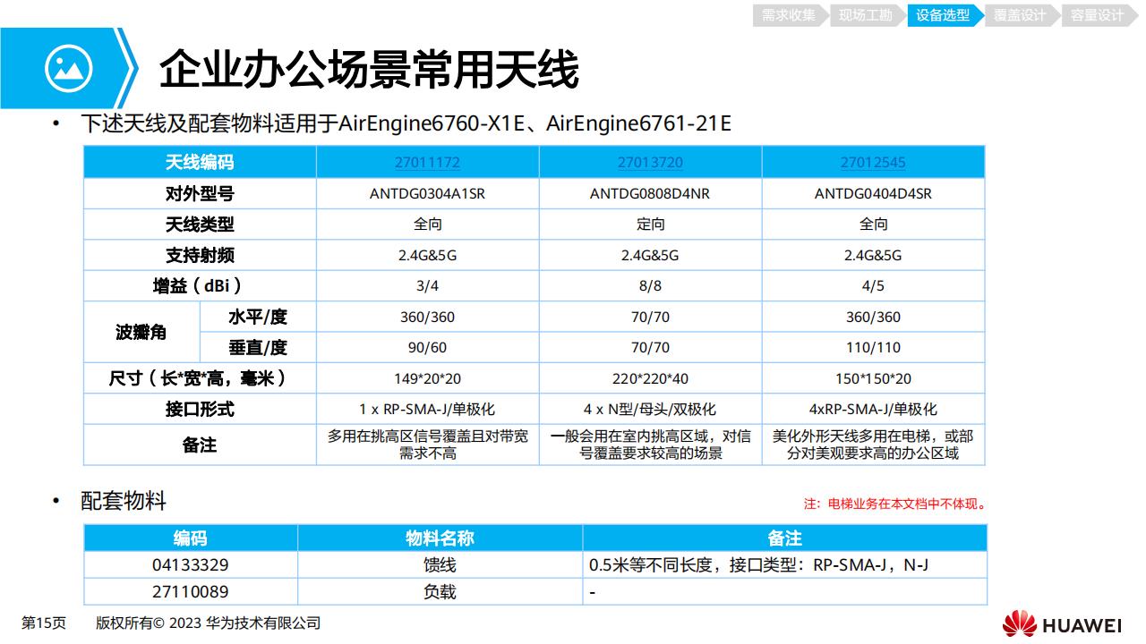Select the 天线编码 header cell

click(x=200, y=162)
